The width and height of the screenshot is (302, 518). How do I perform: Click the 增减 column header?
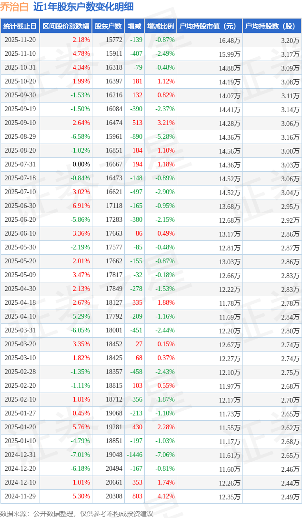tap(135, 26)
